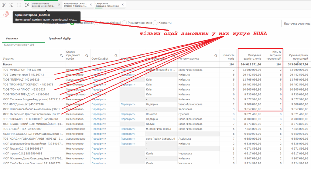The image size is (311, 169).
Task: Expand the Статус лота selection list
Action: point(107,5)
